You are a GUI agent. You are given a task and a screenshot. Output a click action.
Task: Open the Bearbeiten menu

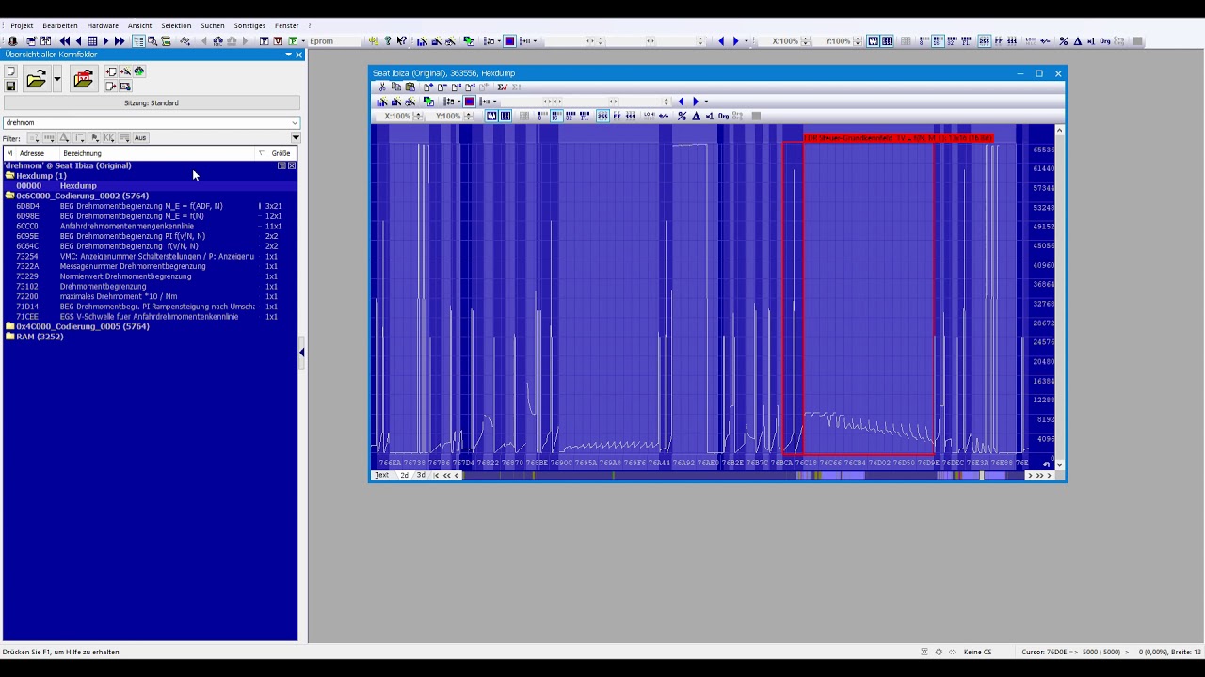coord(60,25)
